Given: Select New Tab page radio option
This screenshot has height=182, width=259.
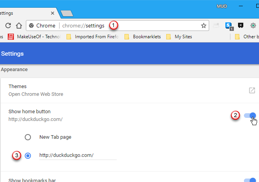Looking at the screenshot, I should tap(28, 137).
